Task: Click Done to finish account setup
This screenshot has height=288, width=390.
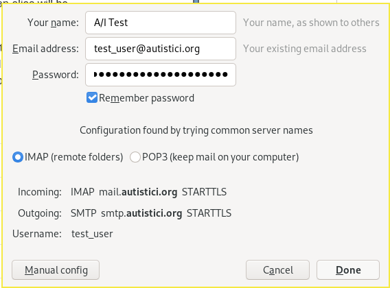Action: (348, 270)
